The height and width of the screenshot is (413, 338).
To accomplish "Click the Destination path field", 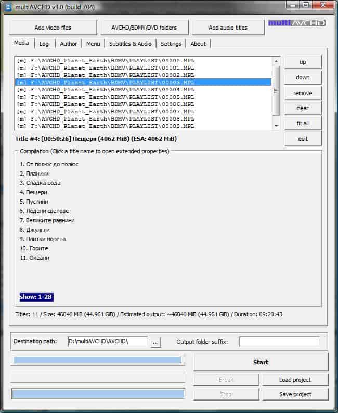I will (x=108, y=342).
